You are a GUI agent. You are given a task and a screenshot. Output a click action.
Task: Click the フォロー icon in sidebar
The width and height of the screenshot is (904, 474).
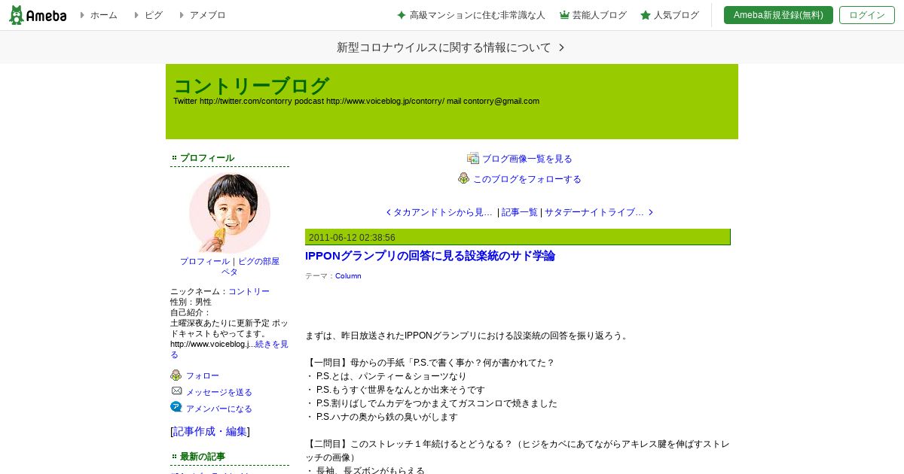pos(176,375)
